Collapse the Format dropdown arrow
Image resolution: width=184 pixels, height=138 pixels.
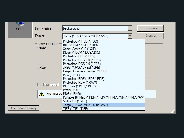[x=130, y=36]
